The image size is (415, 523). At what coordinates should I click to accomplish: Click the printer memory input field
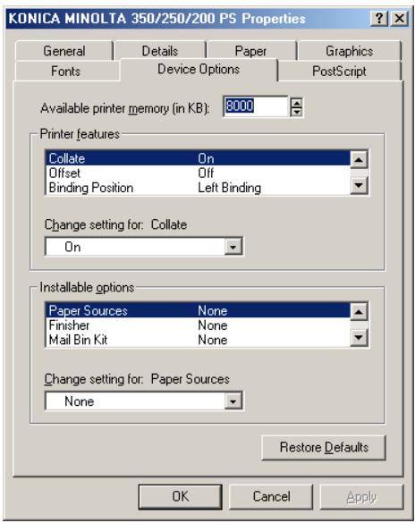click(x=255, y=106)
